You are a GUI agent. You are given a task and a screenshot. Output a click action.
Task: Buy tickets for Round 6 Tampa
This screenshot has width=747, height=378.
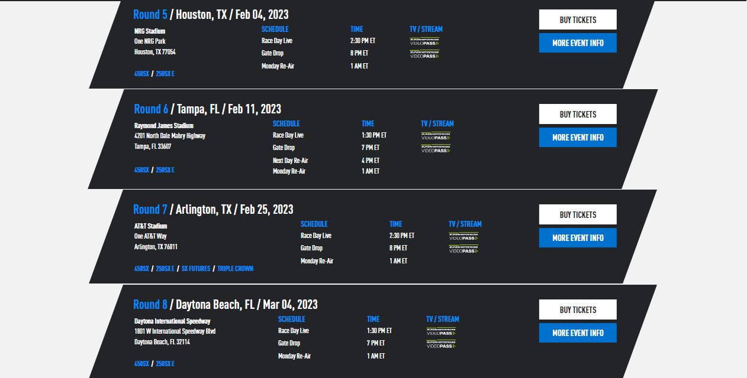click(x=577, y=114)
